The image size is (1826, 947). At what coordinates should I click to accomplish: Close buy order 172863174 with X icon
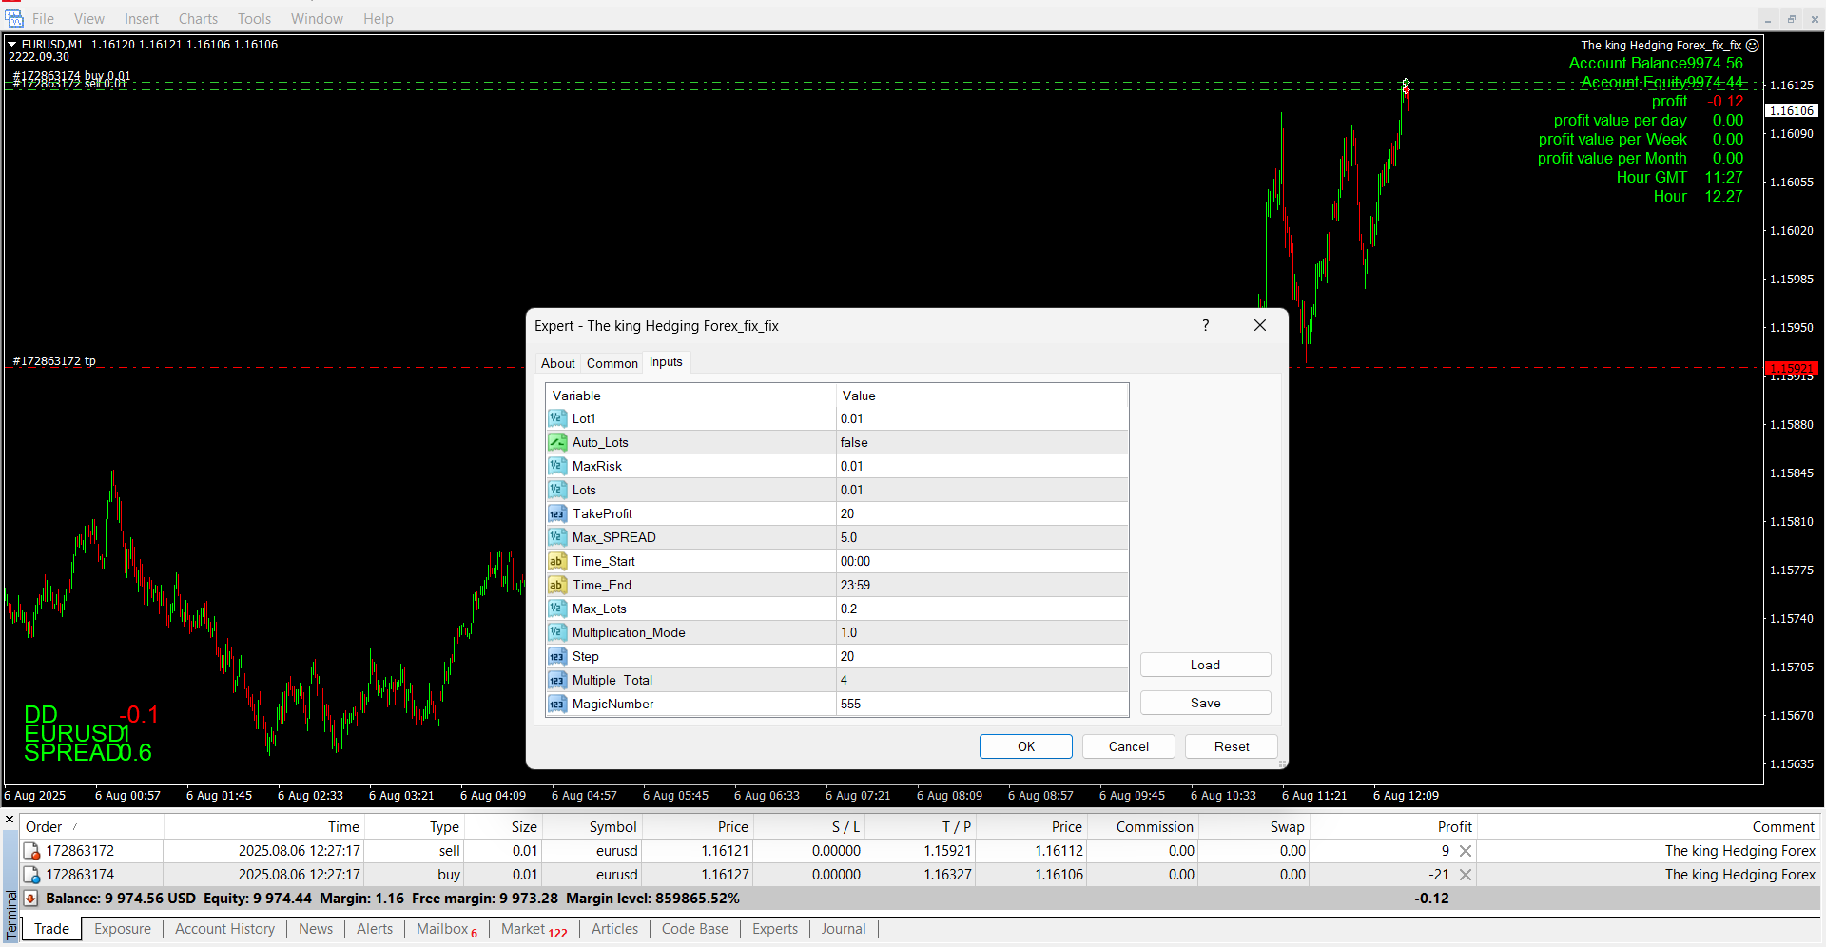tap(1466, 875)
